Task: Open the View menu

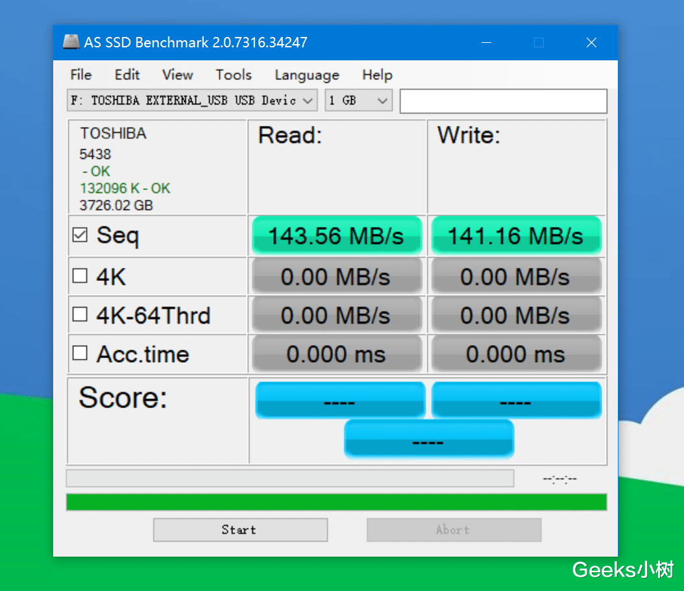Action: tap(178, 75)
